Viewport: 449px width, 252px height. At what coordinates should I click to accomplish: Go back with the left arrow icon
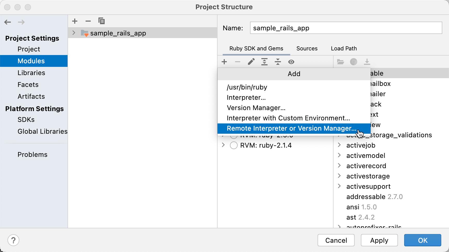click(8, 22)
